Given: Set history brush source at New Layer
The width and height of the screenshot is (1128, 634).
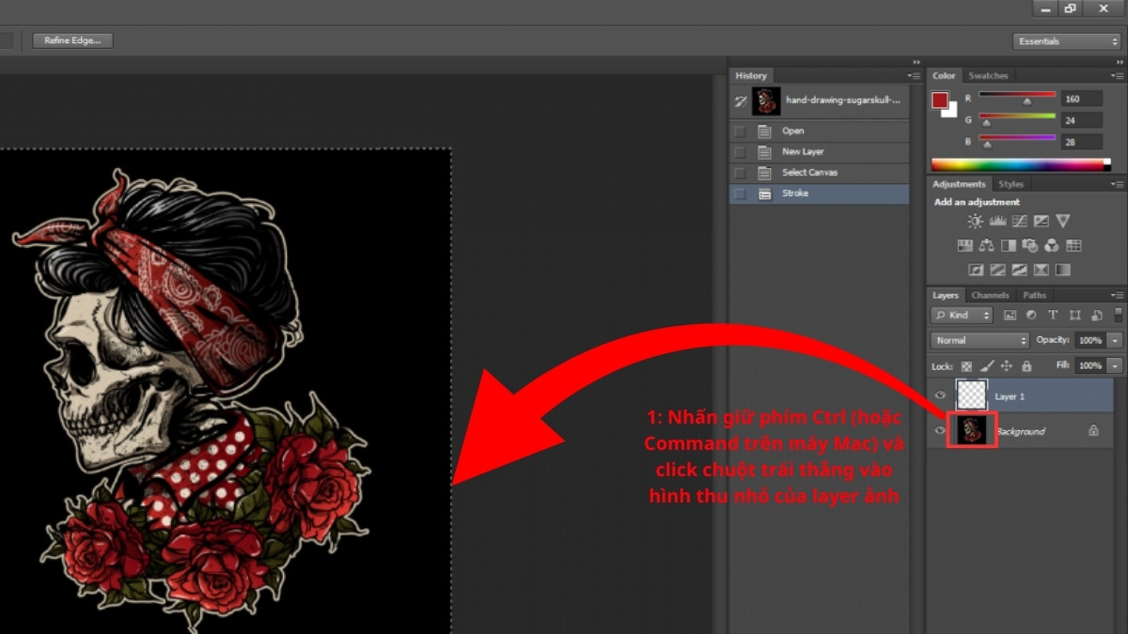Looking at the screenshot, I should pyautogui.click(x=740, y=152).
